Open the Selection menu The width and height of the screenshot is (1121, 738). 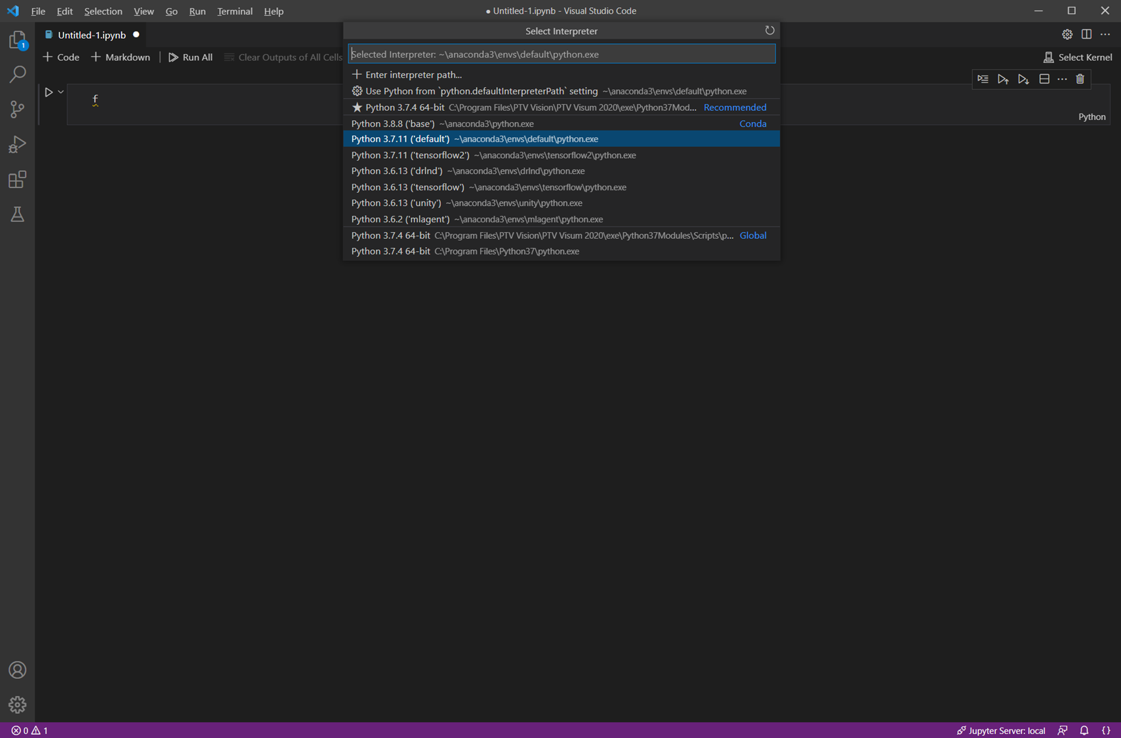pyautogui.click(x=103, y=11)
